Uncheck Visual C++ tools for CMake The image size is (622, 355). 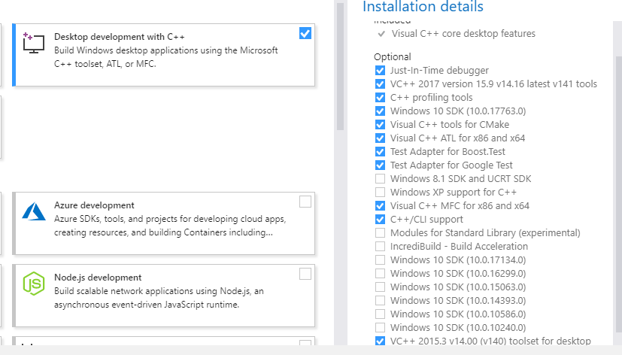pos(380,125)
